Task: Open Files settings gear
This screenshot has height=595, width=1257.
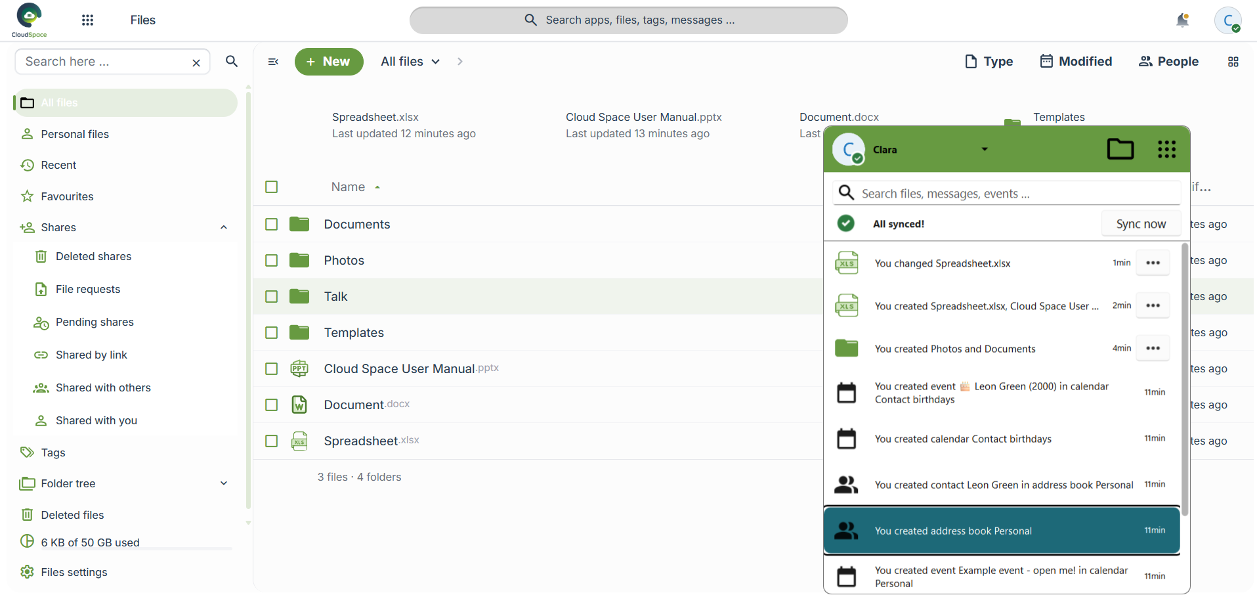Action: 27,572
